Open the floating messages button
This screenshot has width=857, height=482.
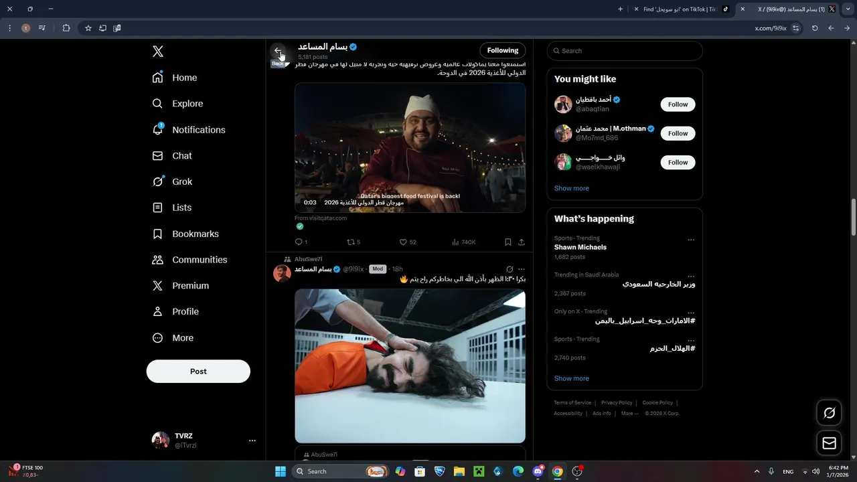829,443
